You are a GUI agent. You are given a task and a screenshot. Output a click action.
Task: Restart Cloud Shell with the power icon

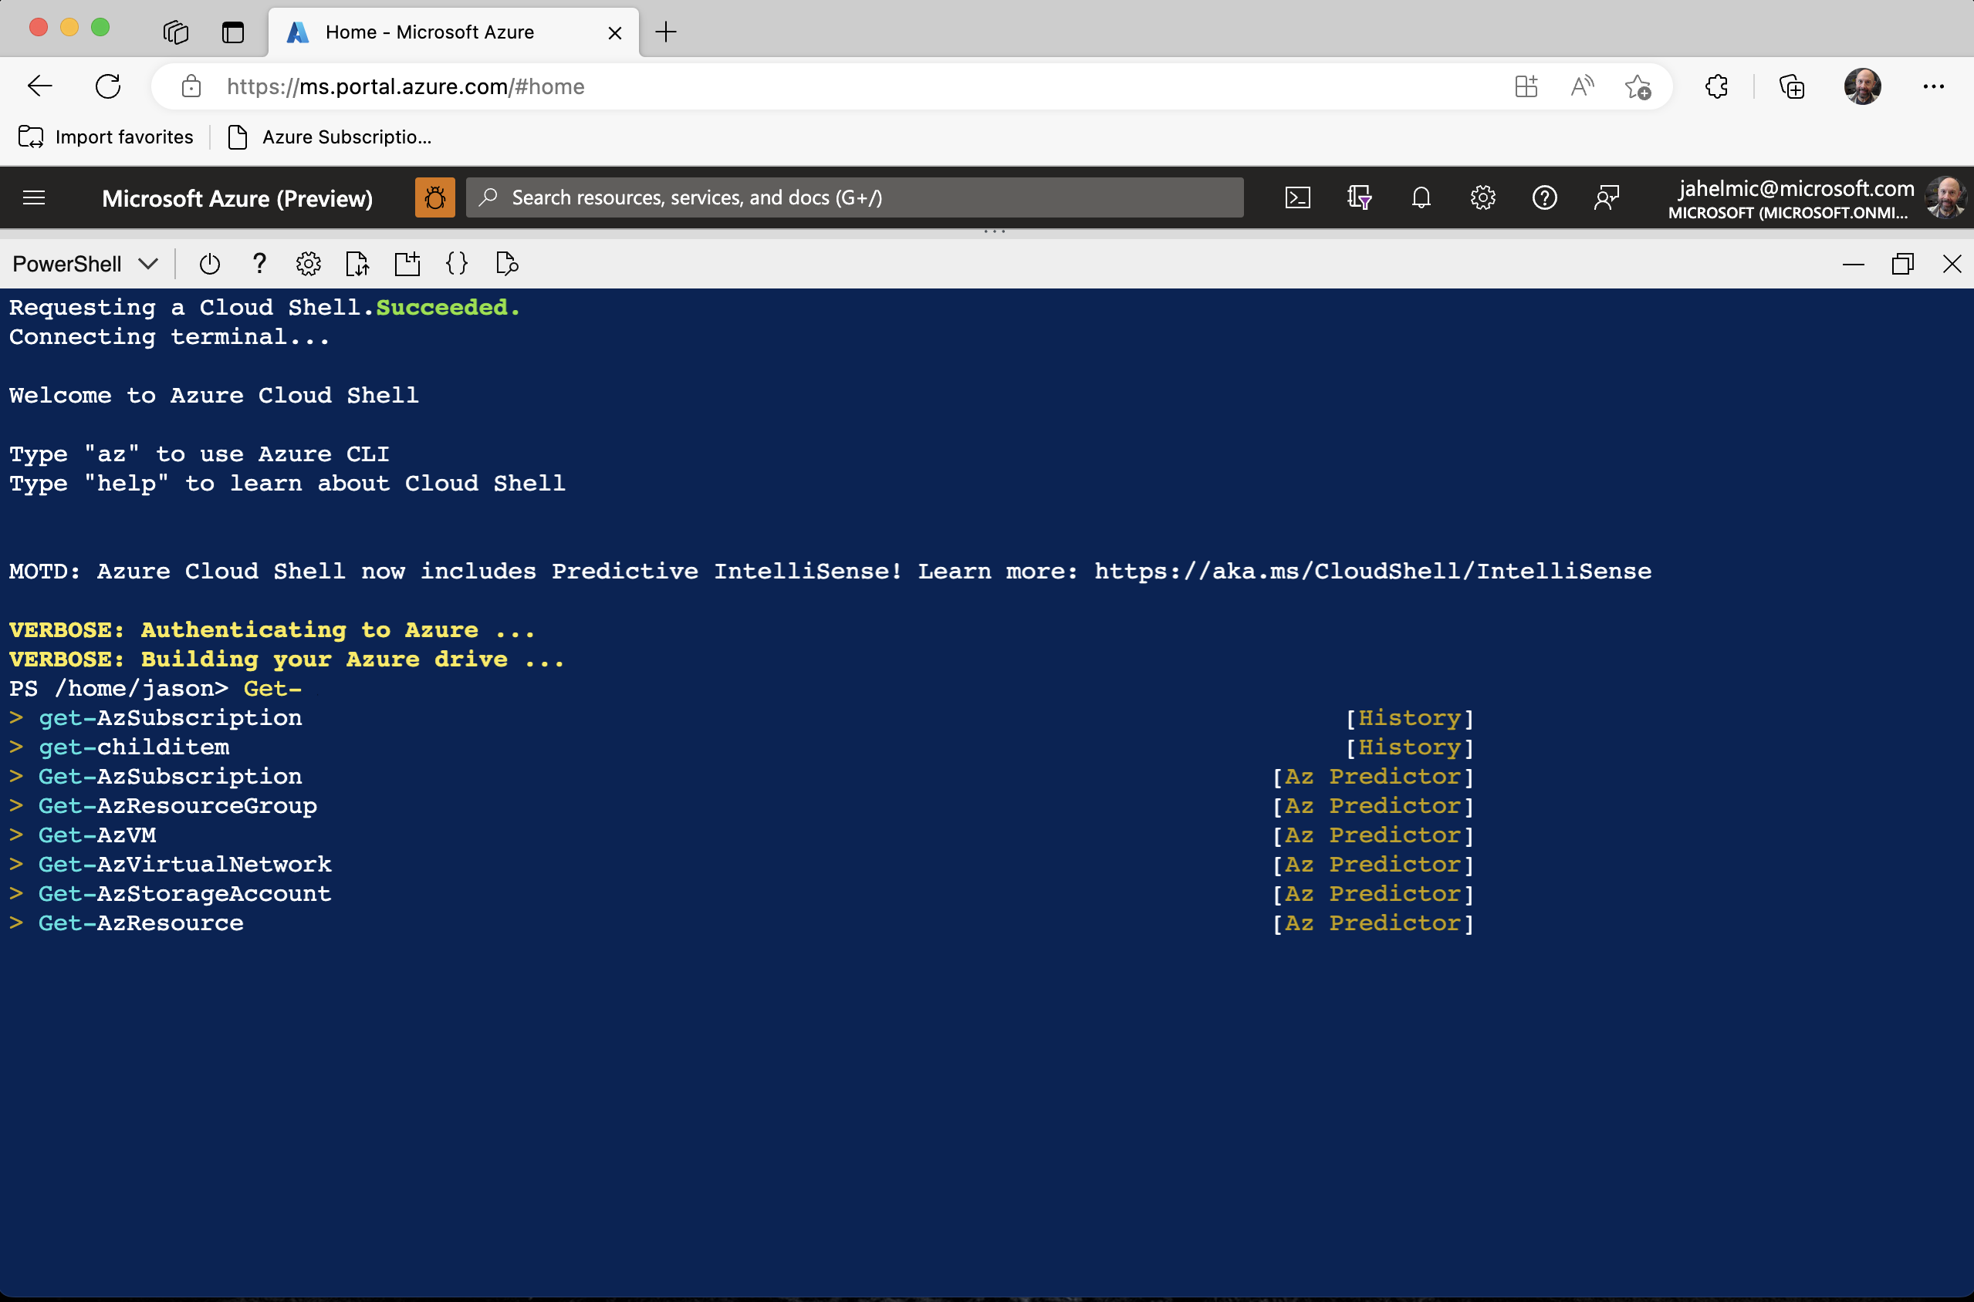[x=208, y=263]
